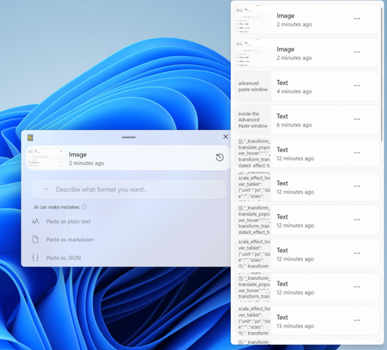The height and width of the screenshot is (350, 387).
Task: Choose Paste as plain text
Action: (x=68, y=221)
